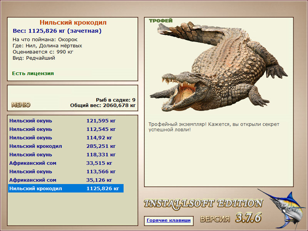Screen dimensions: 308x231
Task: Select Нильский окунь 112,545 кг row
Action: click(66, 129)
